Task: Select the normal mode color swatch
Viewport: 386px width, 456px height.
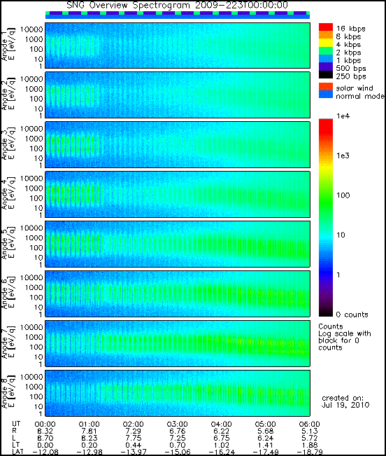Action: click(x=326, y=95)
